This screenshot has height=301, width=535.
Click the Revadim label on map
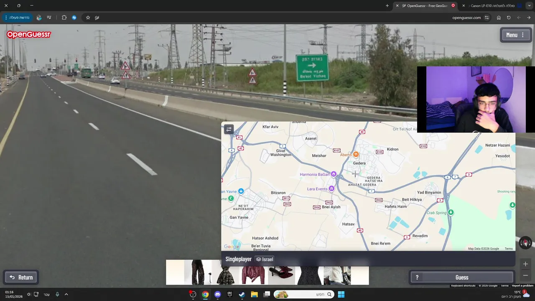click(420, 236)
